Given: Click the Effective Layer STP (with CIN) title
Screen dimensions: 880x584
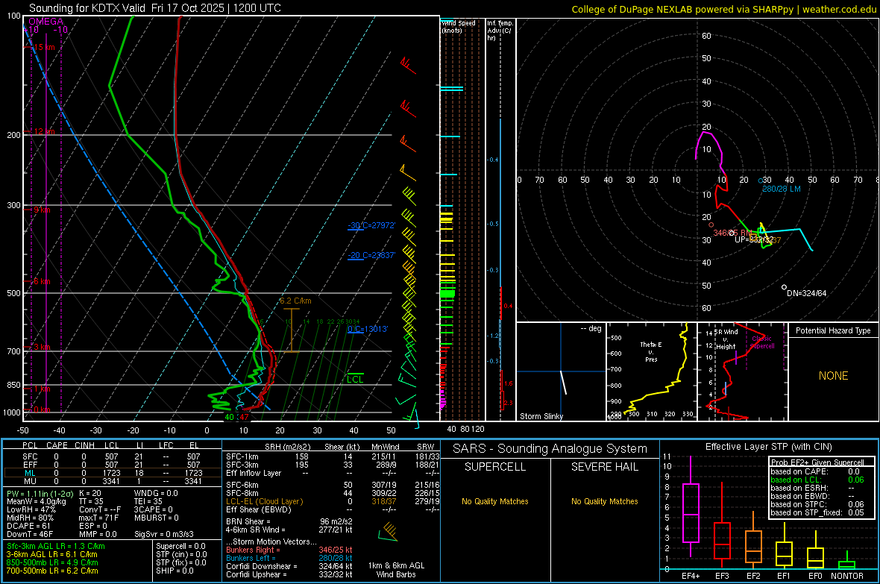Looking at the screenshot, I should tap(768, 447).
